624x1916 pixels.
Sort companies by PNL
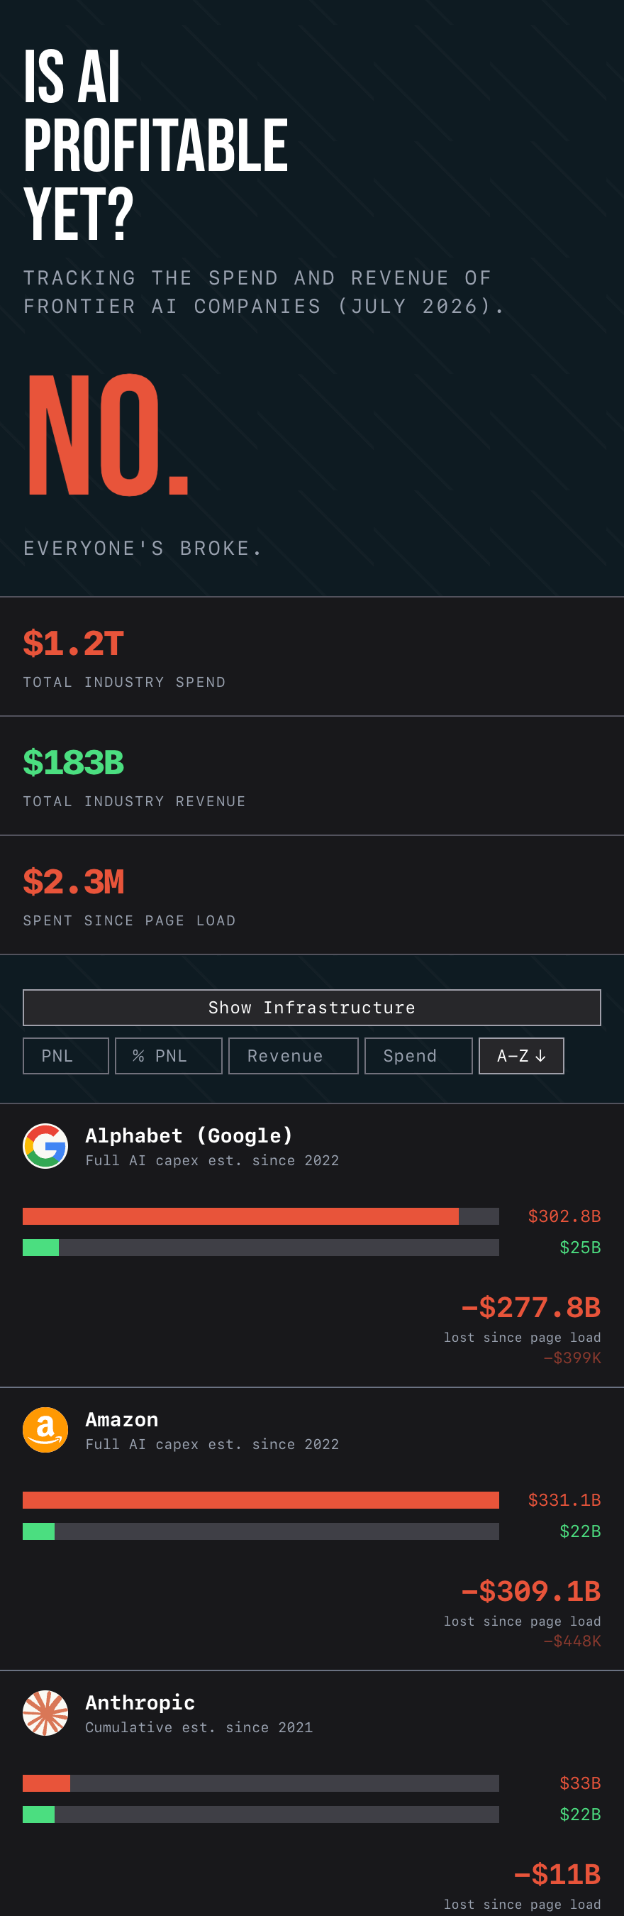coord(66,1055)
